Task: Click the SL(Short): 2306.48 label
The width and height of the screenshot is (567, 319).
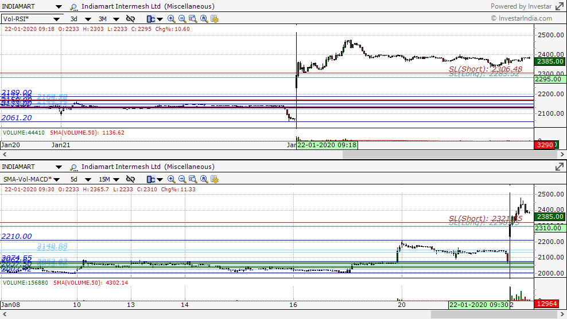Action: [x=486, y=69]
